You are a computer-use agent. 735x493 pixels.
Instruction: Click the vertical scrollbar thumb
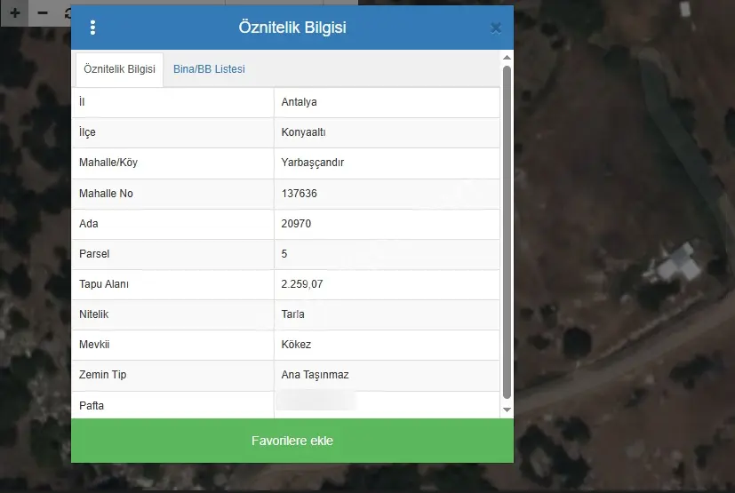(507, 232)
